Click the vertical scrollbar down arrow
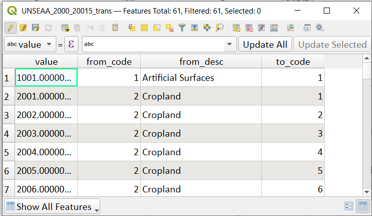The width and height of the screenshot is (372, 216). (366, 192)
